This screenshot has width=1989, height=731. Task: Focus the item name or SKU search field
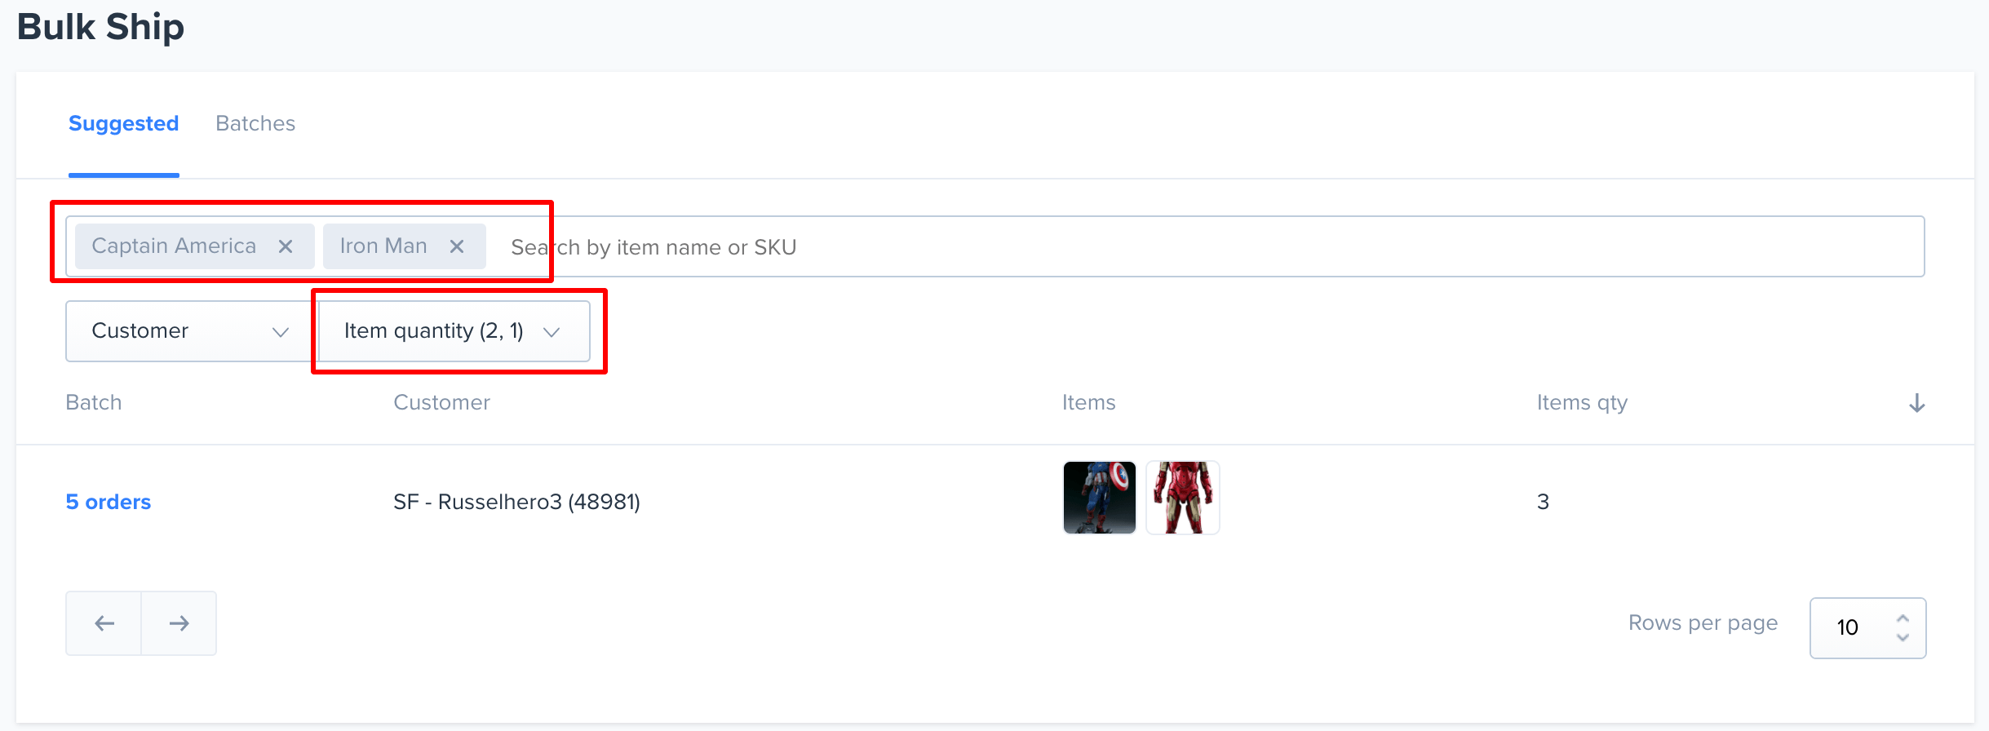pos(1142,247)
